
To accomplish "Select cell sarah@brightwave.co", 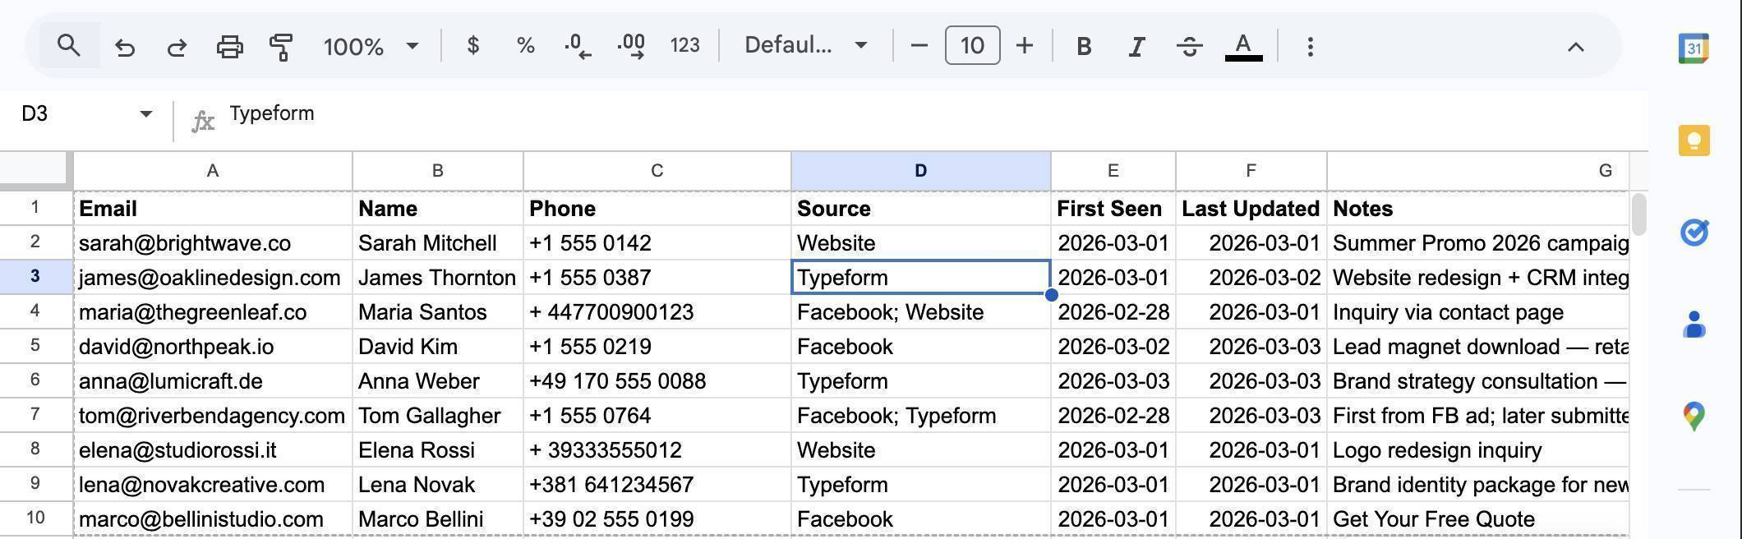I will (x=213, y=243).
